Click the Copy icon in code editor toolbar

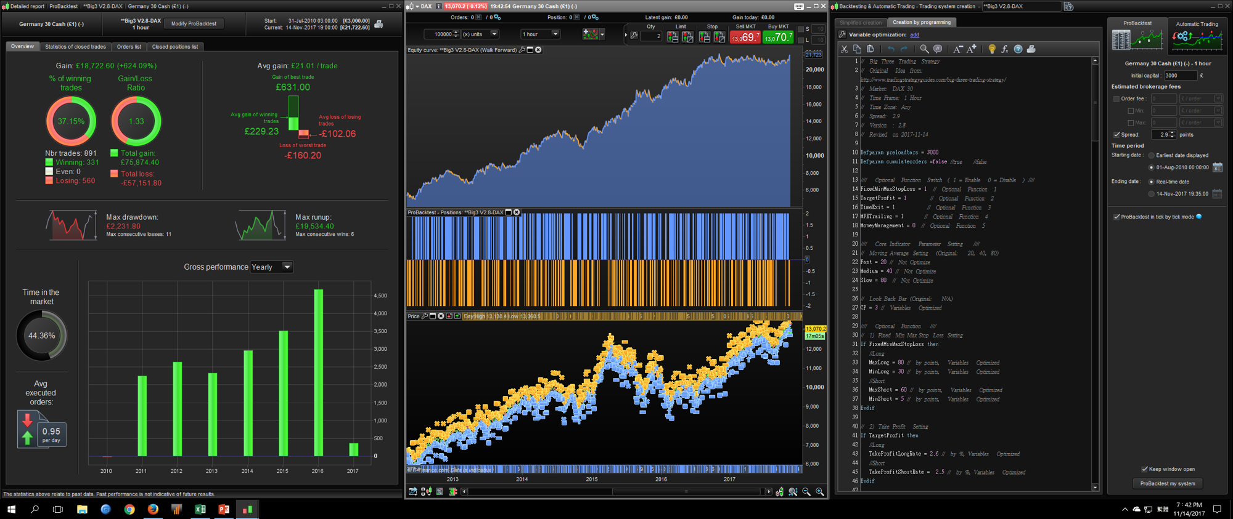pos(857,49)
